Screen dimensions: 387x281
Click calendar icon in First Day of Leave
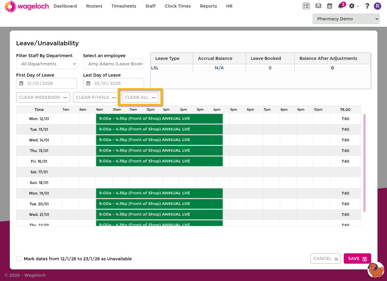21,83
